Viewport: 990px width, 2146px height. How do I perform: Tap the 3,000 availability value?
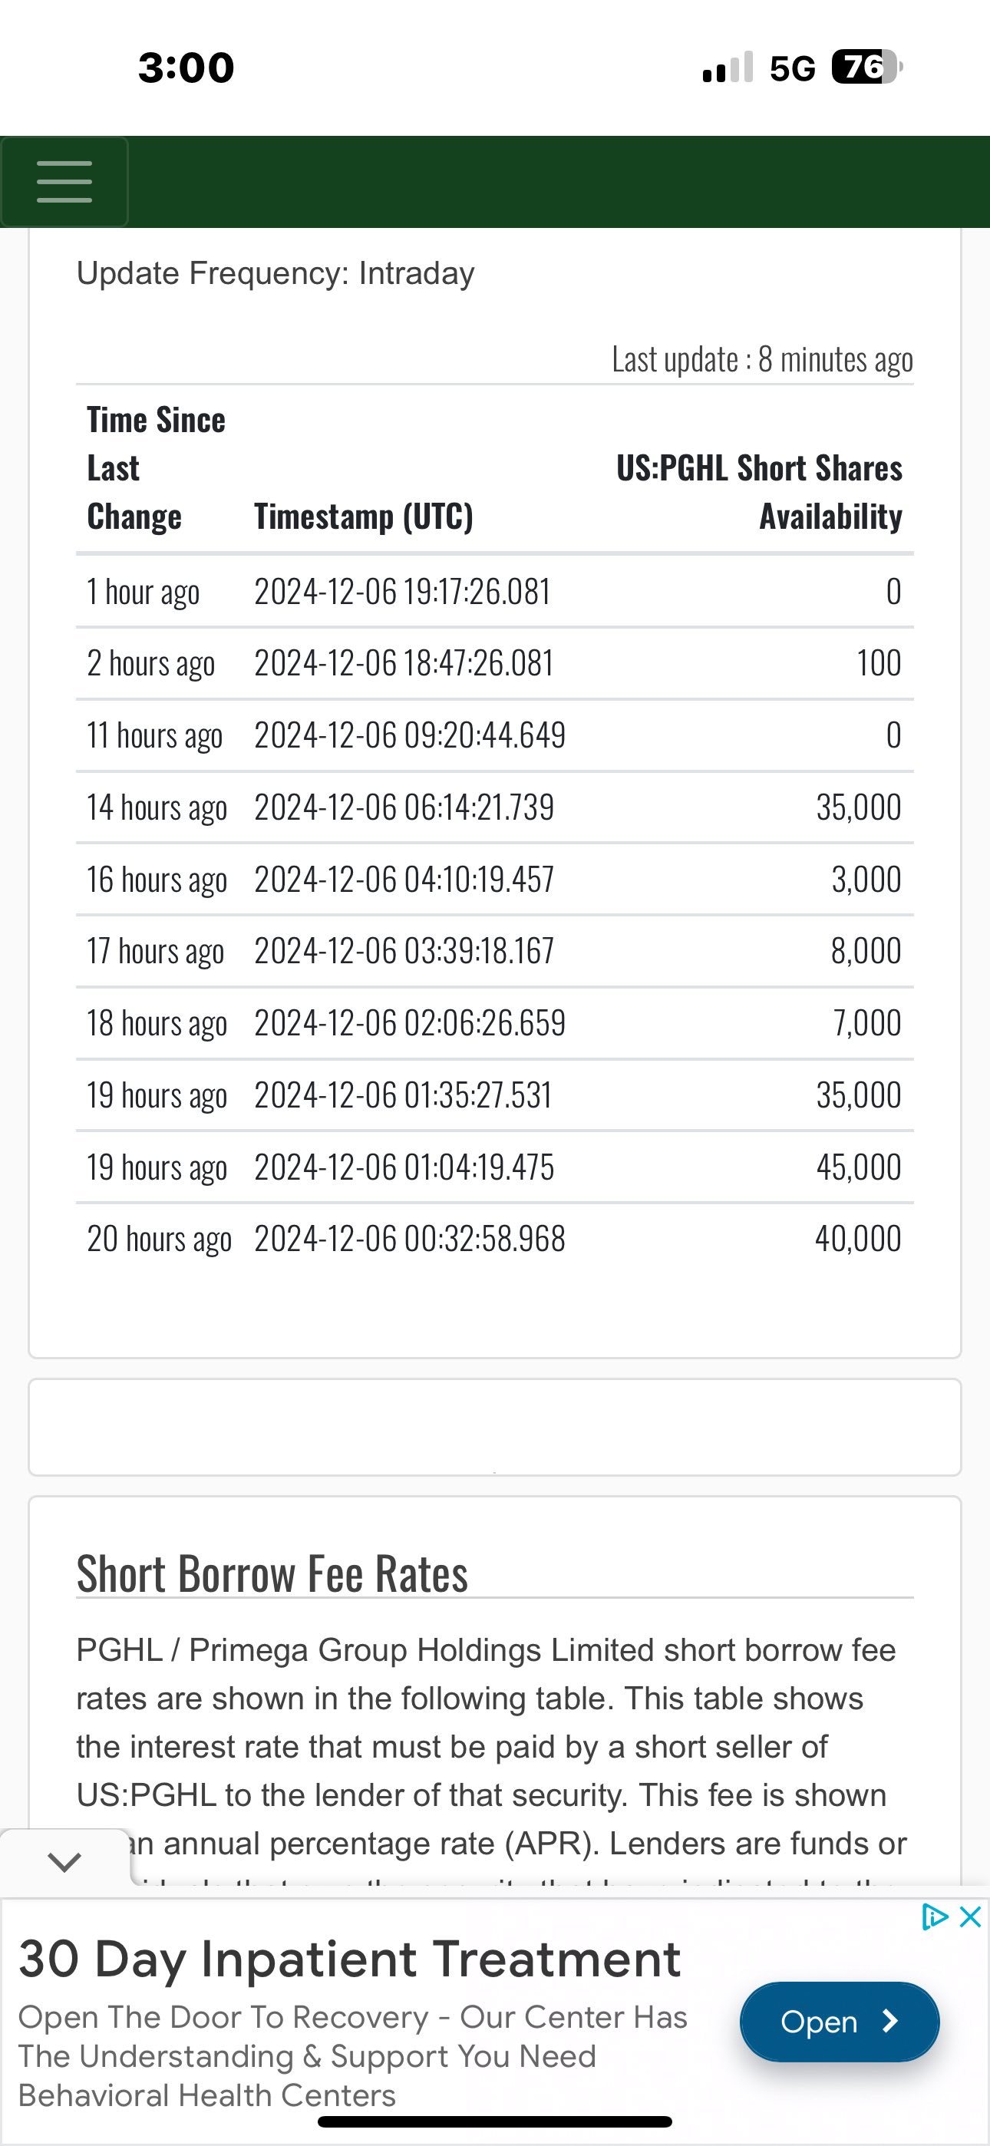[x=866, y=880]
